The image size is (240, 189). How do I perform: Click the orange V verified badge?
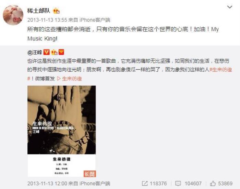[46, 52]
